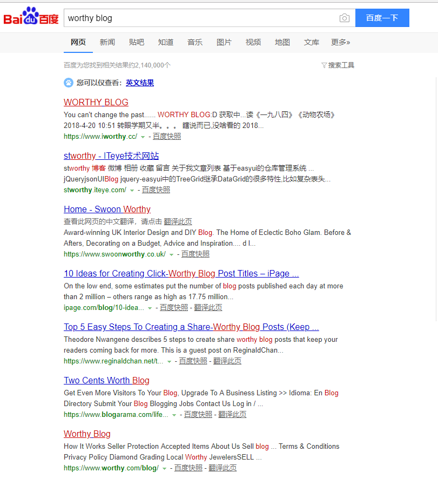Open the Worthy Blog result at worthy.com

coord(87,434)
